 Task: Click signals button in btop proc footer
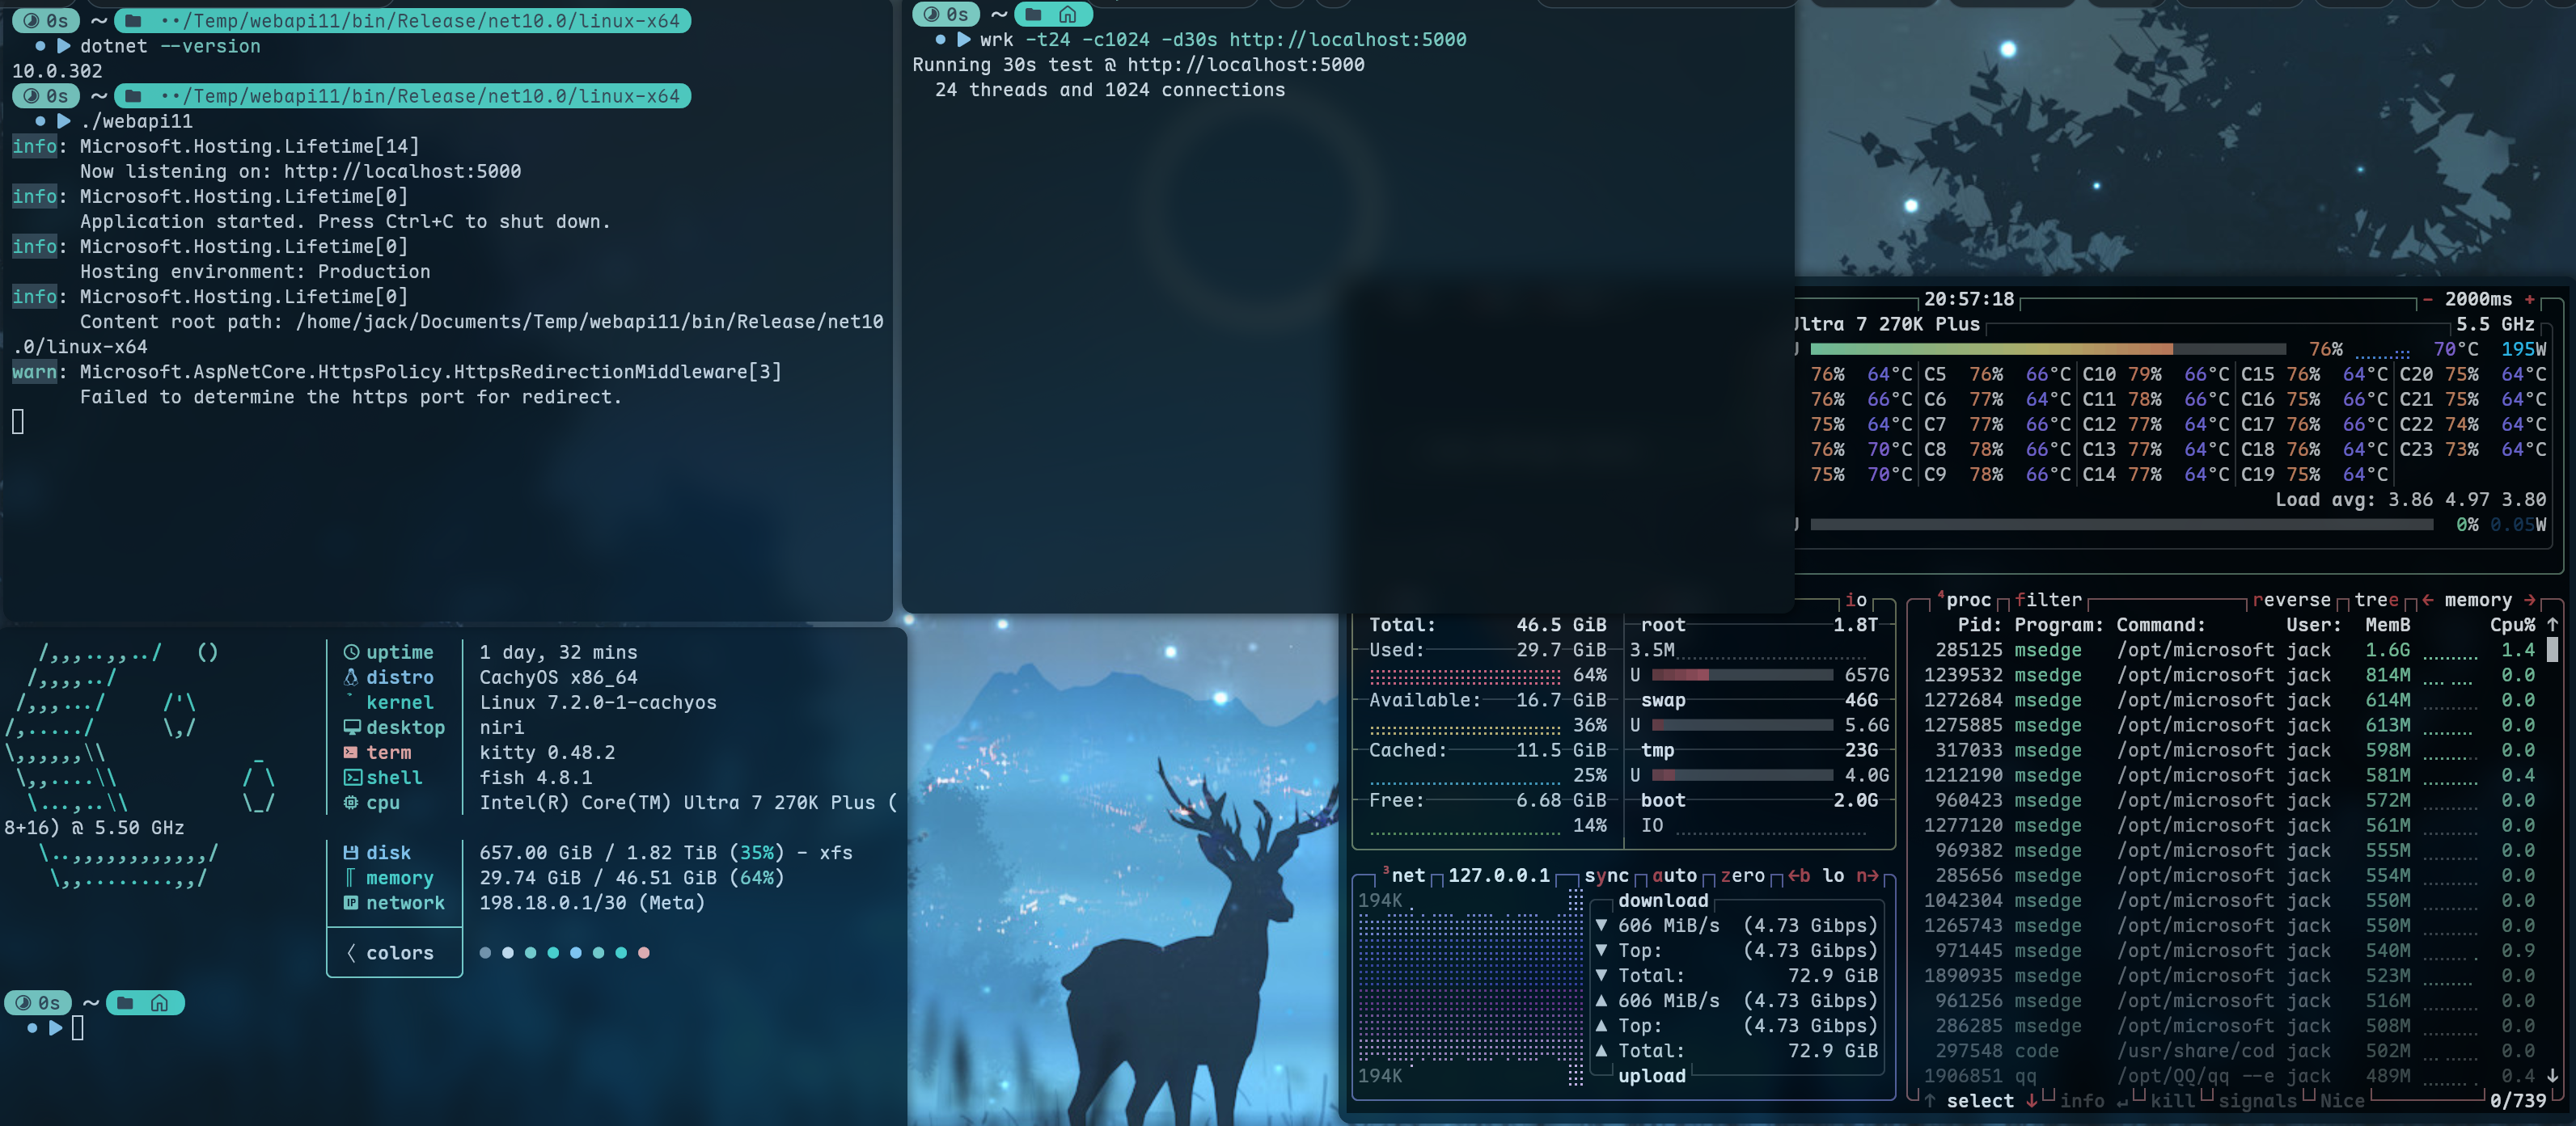(x=2257, y=1100)
